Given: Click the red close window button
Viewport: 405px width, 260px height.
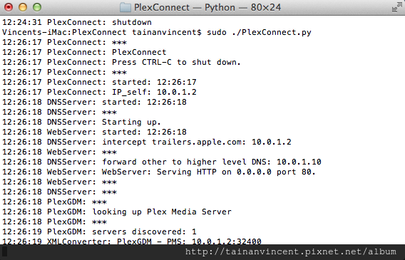Looking at the screenshot, I should [9, 7].
